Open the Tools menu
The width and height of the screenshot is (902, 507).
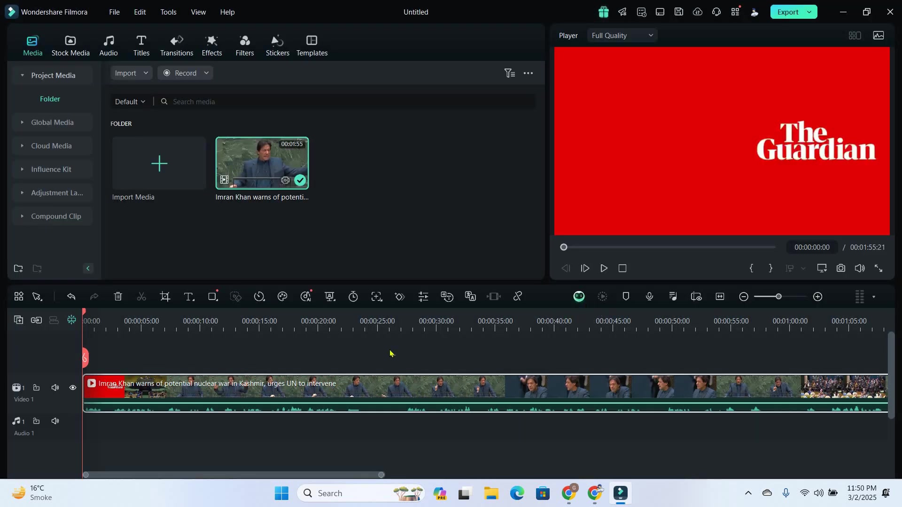tap(168, 12)
